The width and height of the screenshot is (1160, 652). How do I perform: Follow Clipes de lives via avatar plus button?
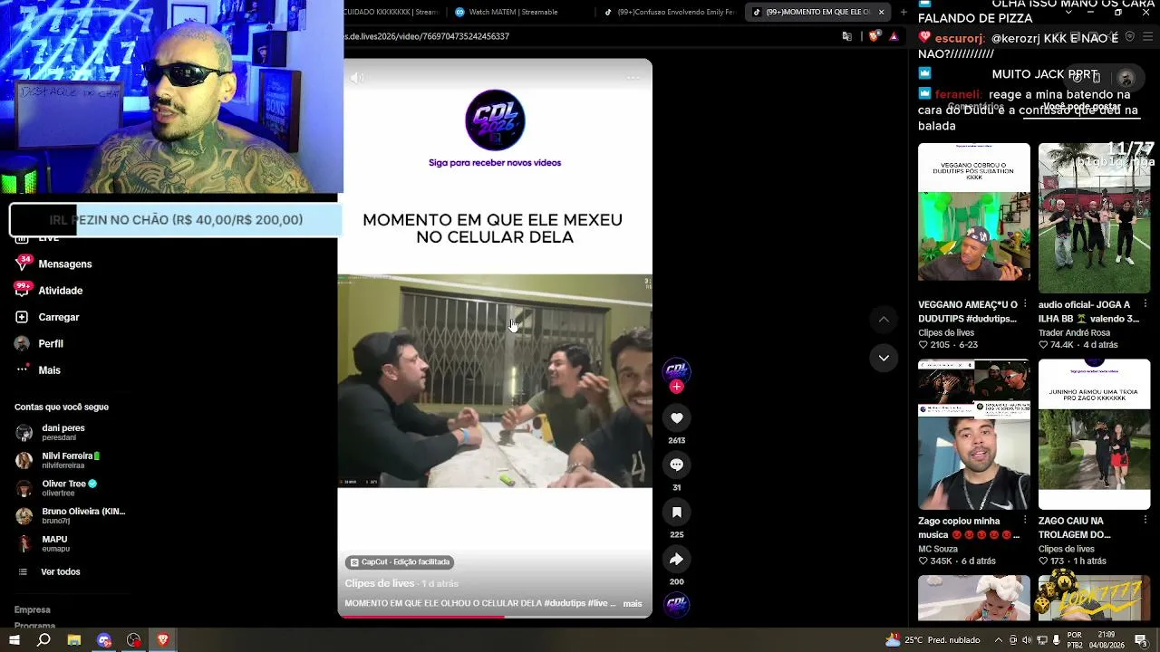[x=676, y=387]
